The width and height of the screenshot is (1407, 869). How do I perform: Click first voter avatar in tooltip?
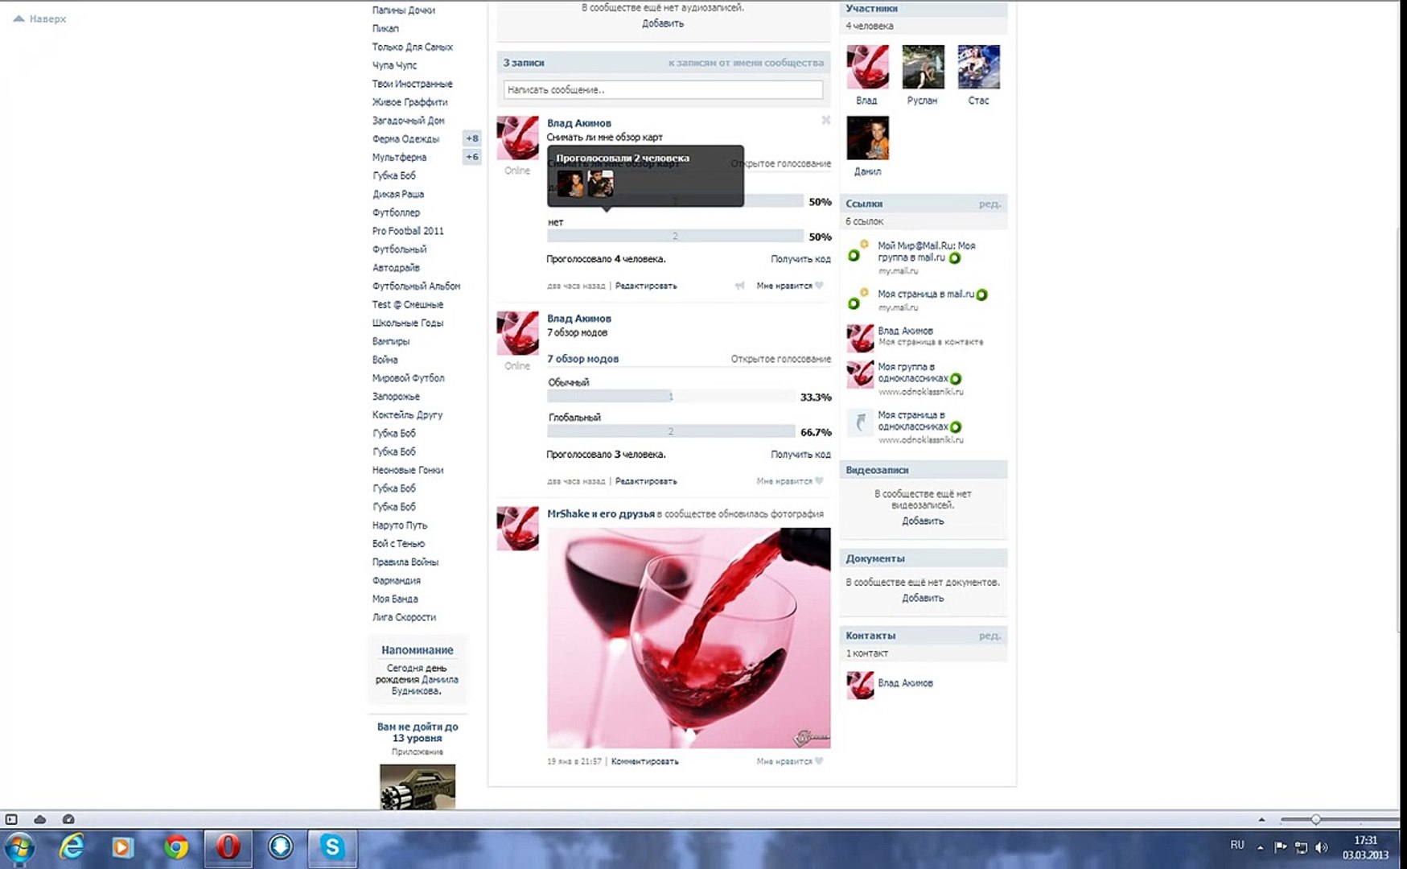coord(570,183)
